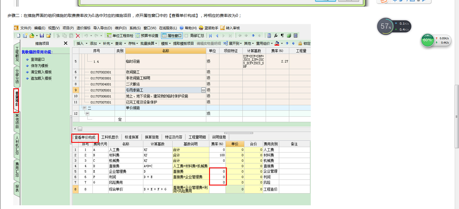This screenshot has width=459, height=209.
Task: Switch to 工程量明细 tab
Action: (x=197, y=137)
